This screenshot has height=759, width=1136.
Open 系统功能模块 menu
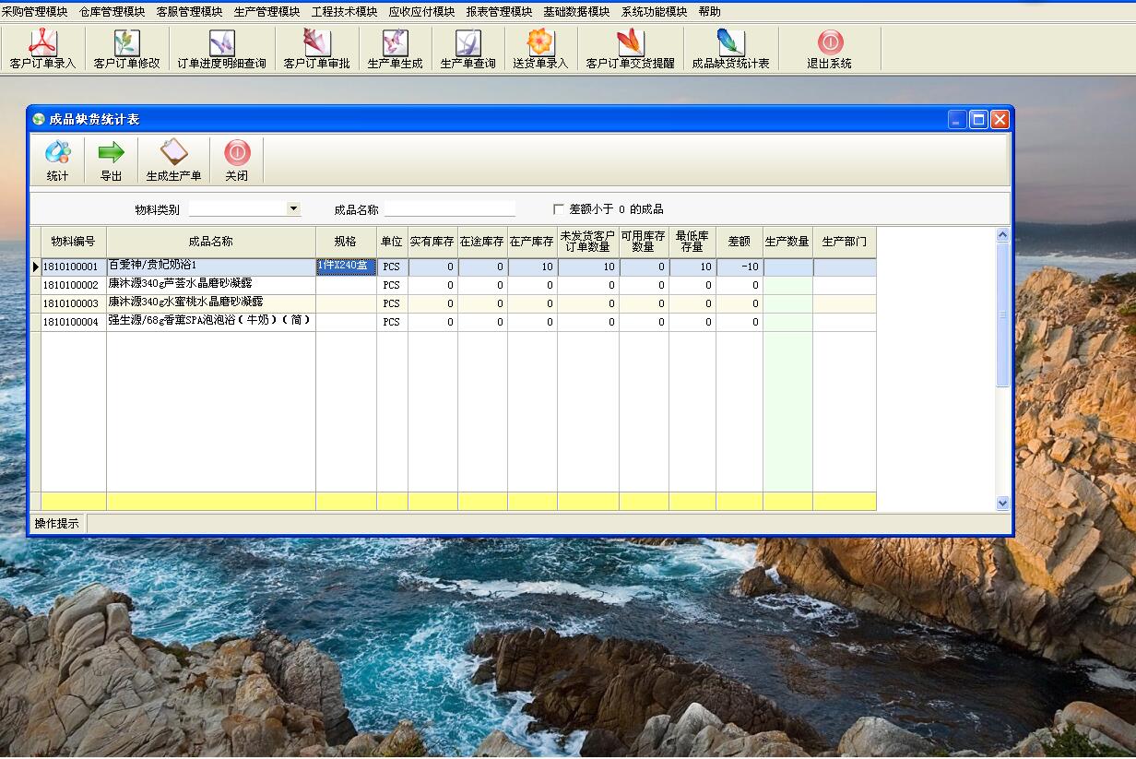(x=654, y=12)
